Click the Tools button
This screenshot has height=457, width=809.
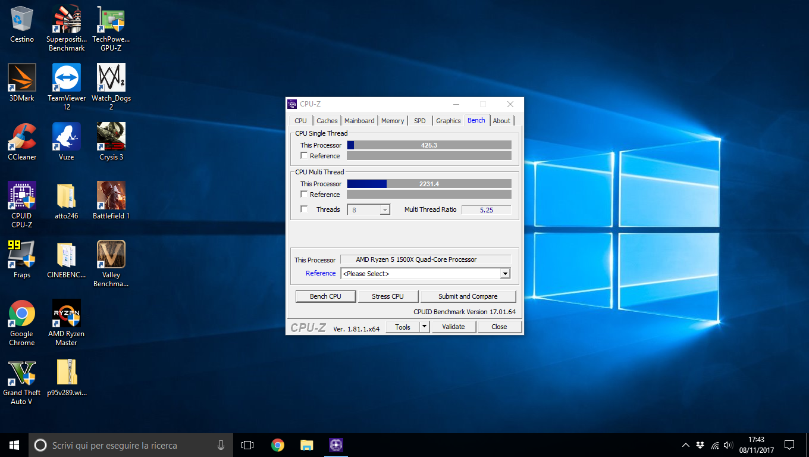(x=403, y=327)
